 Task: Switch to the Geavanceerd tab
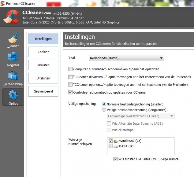tap(43, 91)
